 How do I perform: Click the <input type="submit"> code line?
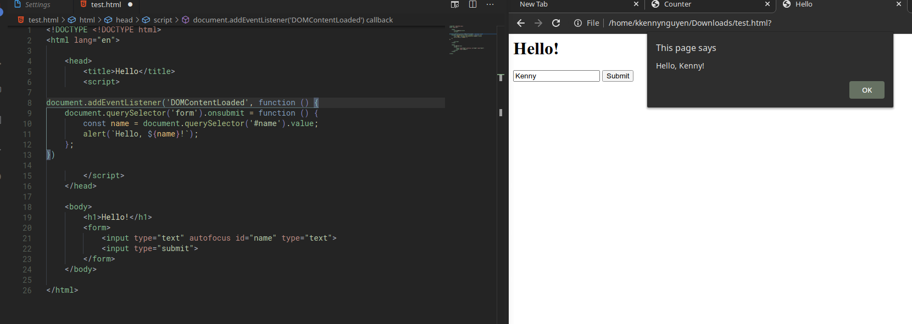[x=150, y=249]
